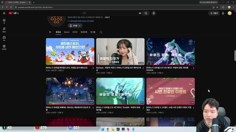The image size is (236, 132).
Task: Play the Chuu headphones video thumbnail
Action: tap(120, 52)
